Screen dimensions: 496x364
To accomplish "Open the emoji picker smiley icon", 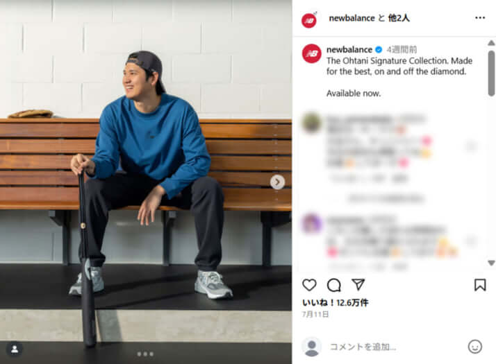I will tap(474, 347).
